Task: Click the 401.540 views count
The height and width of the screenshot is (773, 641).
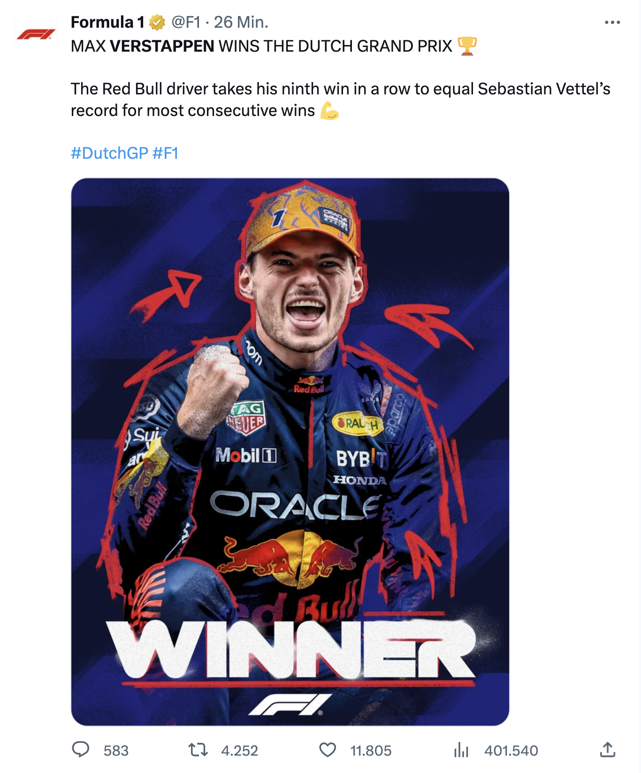Action: click(511, 750)
